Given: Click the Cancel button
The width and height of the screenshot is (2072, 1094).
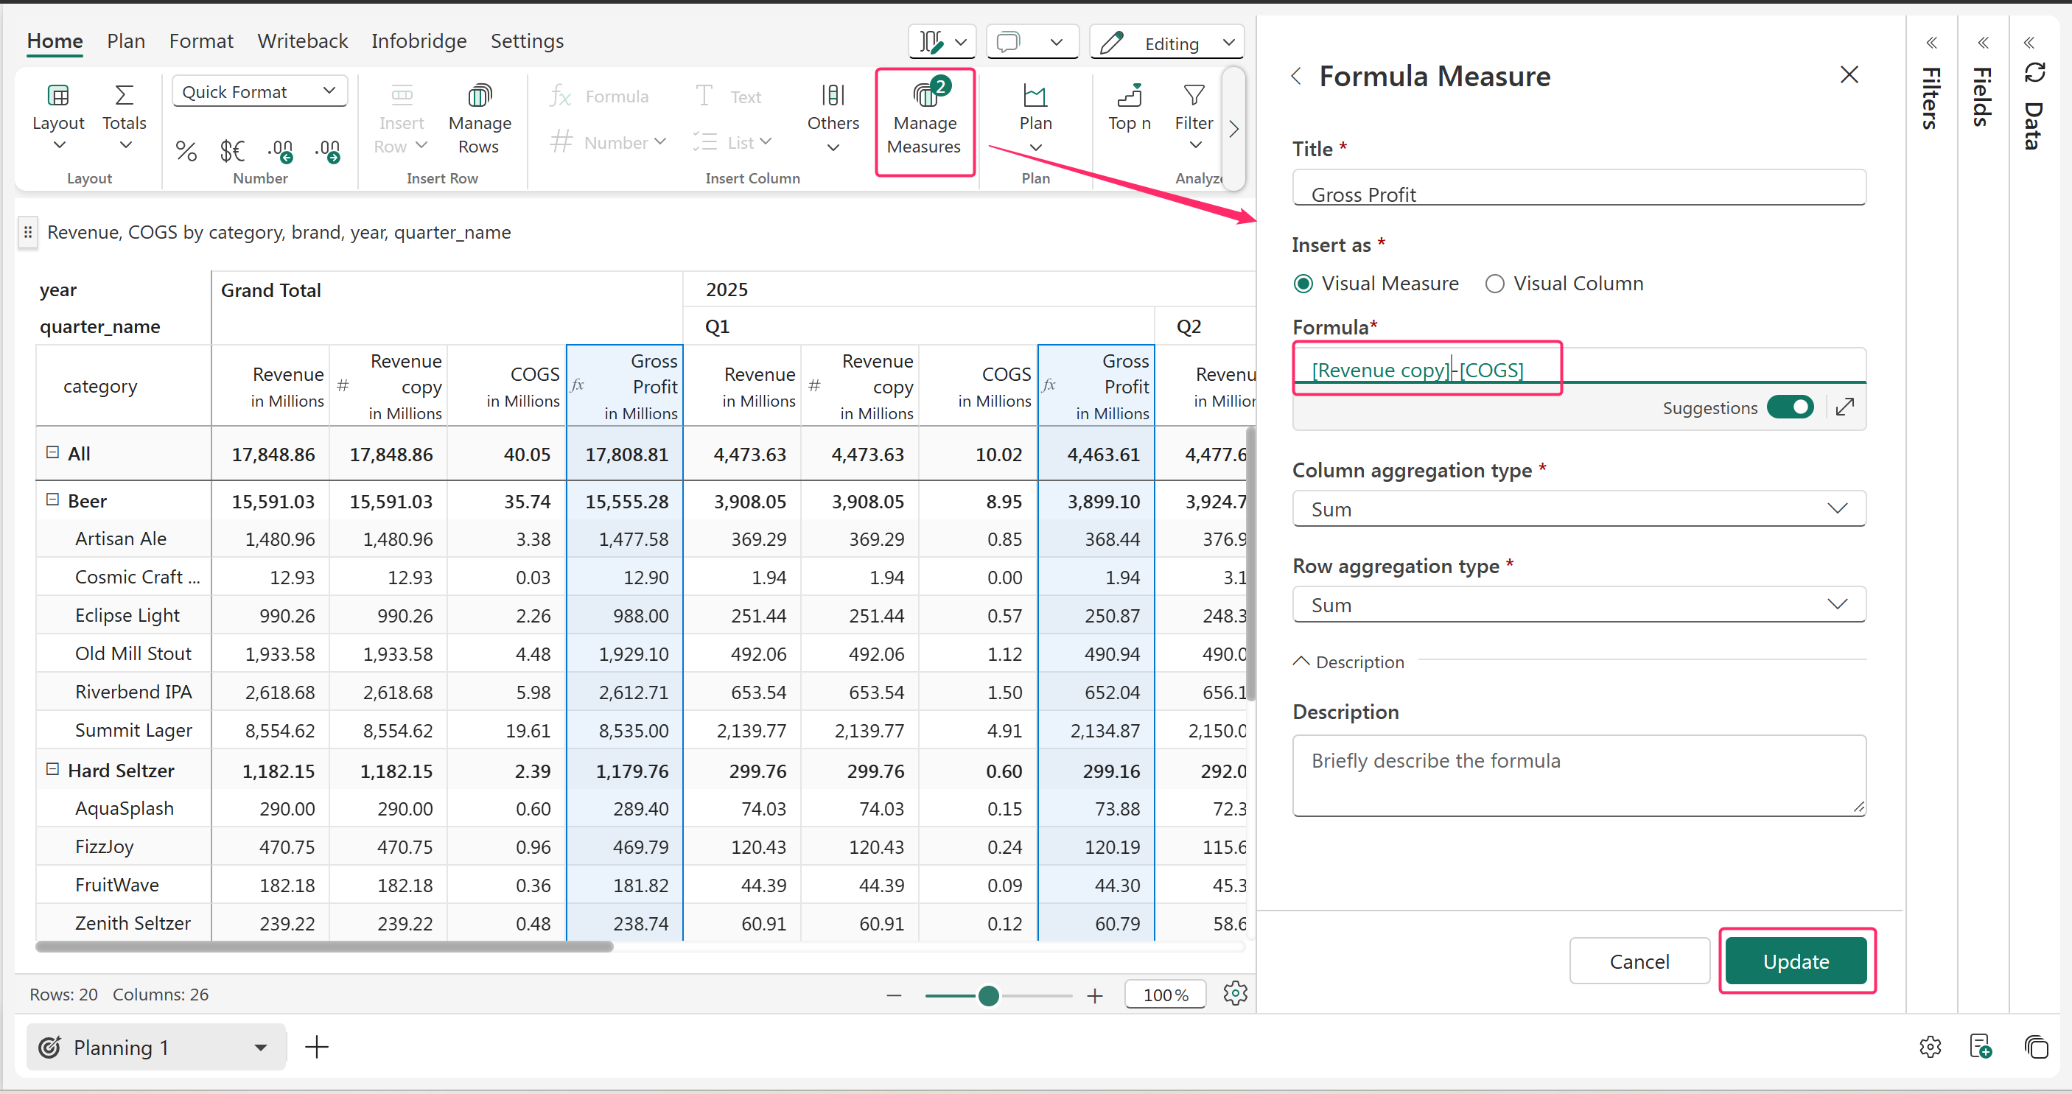Looking at the screenshot, I should [1639, 961].
